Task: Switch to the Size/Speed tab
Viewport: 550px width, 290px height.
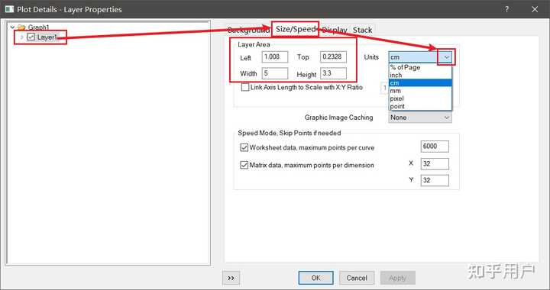Action: [296, 29]
